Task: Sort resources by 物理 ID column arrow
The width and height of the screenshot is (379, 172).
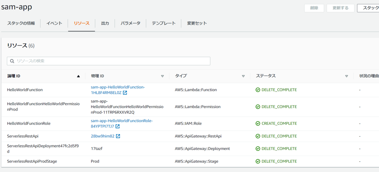Action: coord(162,76)
